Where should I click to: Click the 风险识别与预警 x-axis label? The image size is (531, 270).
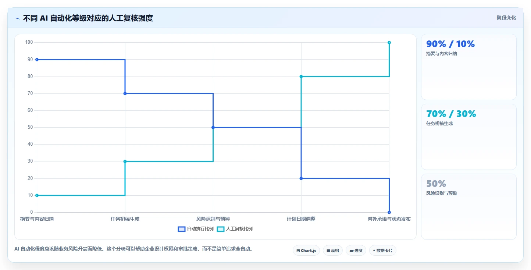(x=213, y=219)
